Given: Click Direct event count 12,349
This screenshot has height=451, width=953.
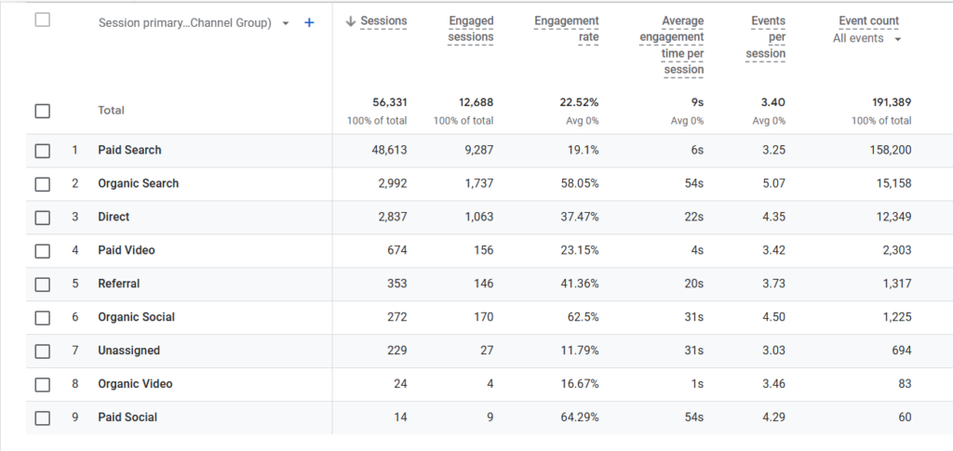Looking at the screenshot, I should point(894,217).
